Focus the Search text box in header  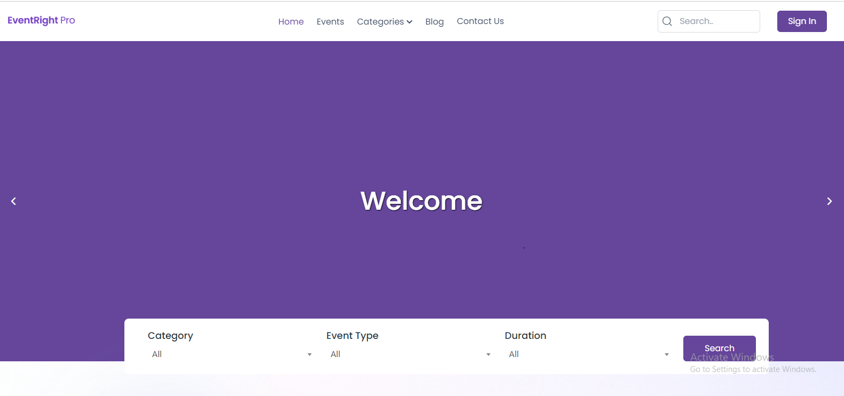715,21
